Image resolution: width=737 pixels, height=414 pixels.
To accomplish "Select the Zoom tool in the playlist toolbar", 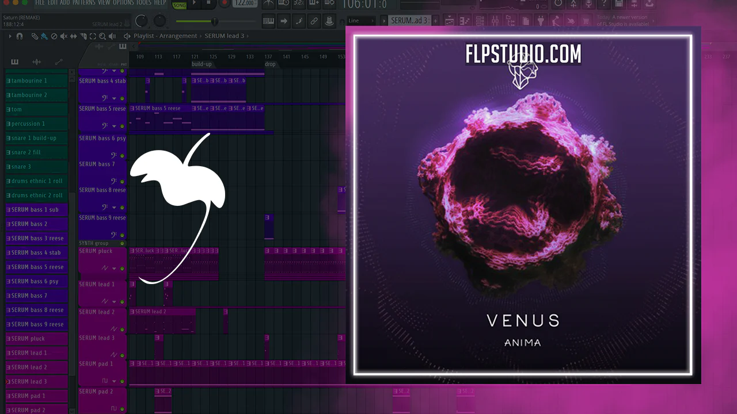I will click(102, 36).
